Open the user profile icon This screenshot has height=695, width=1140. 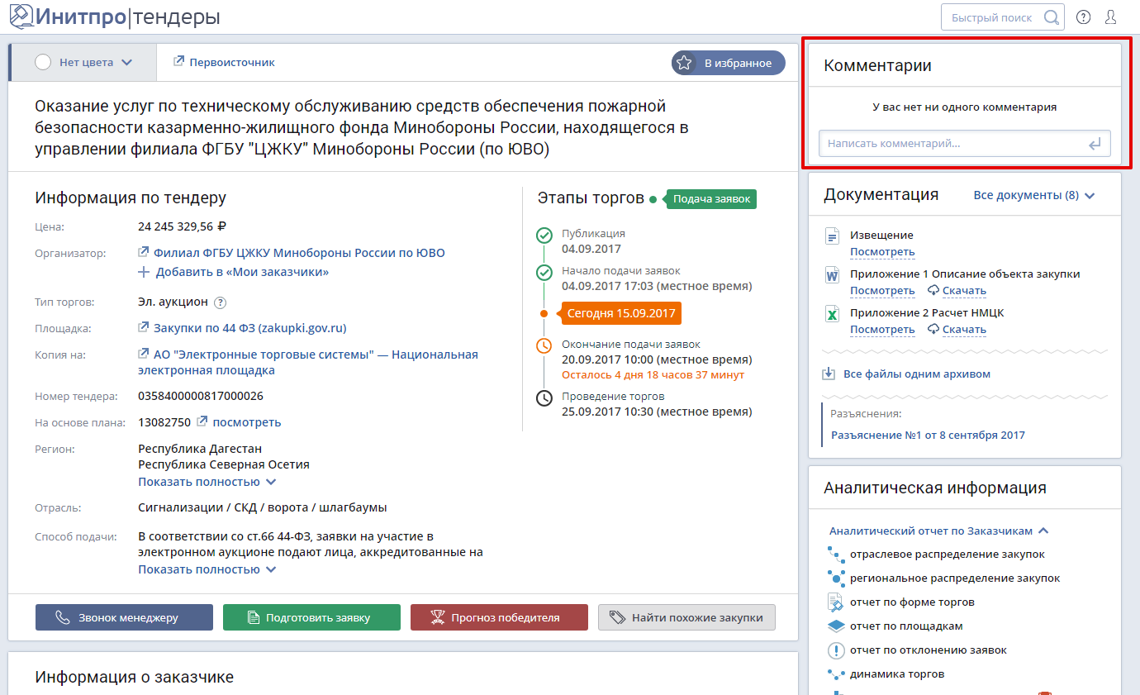point(1110,17)
